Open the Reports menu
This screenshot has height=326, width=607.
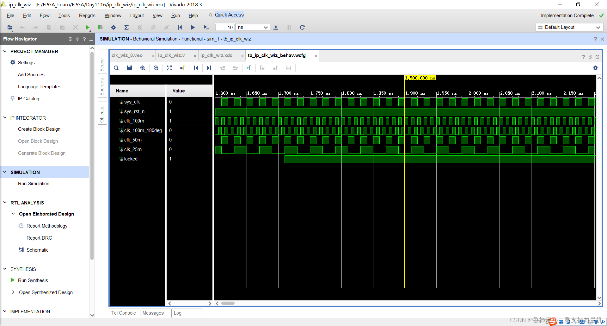(87, 16)
